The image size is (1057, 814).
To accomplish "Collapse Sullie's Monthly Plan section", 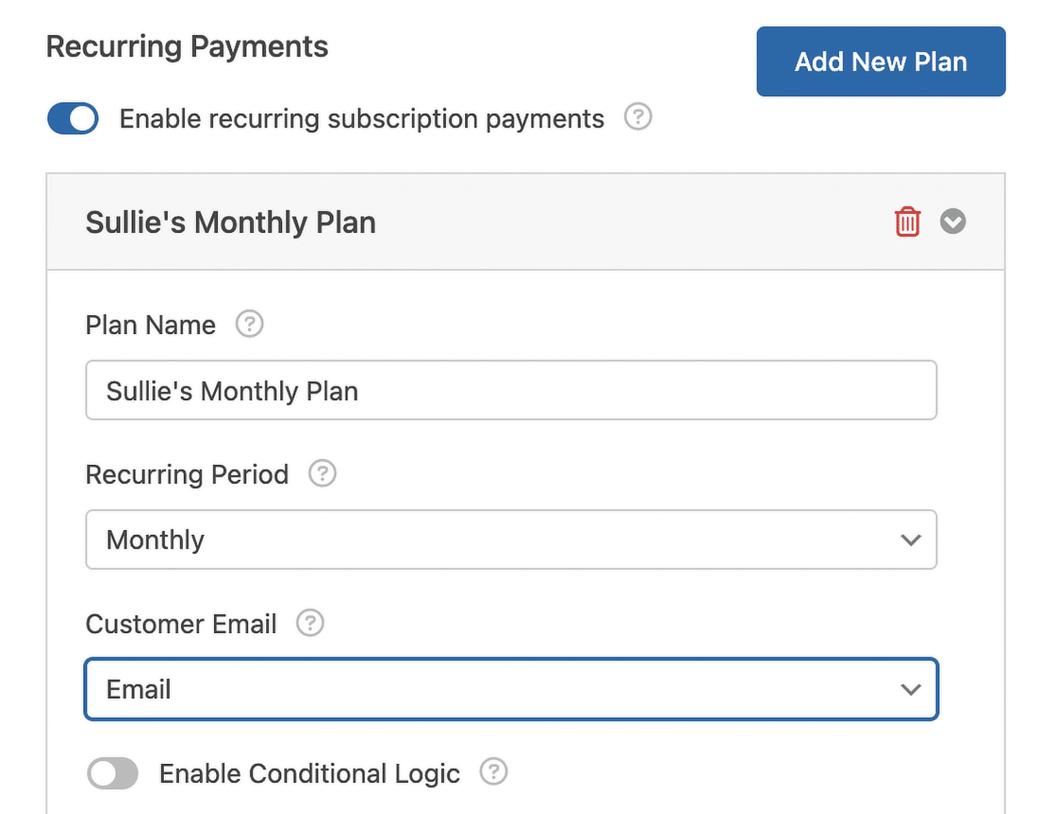I will (x=953, y=221).
